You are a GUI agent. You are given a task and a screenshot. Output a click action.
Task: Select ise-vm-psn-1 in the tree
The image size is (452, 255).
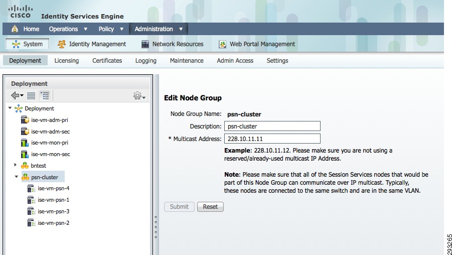pyautogui.click(x=53, y=200)
